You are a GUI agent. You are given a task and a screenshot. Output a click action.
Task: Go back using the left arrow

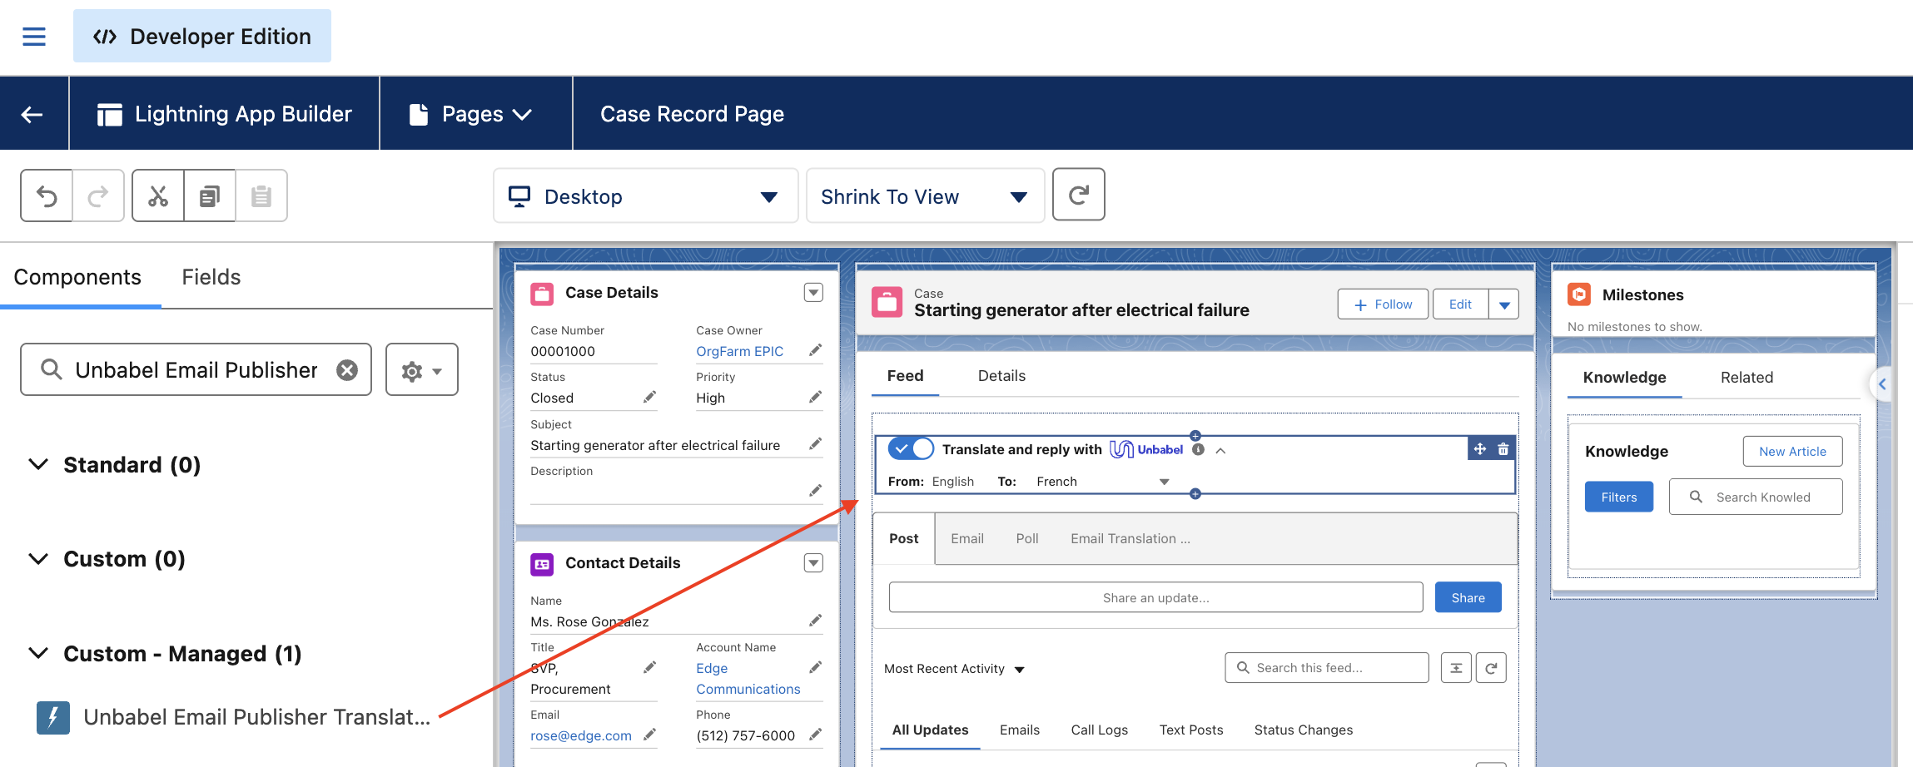(32, 114)
